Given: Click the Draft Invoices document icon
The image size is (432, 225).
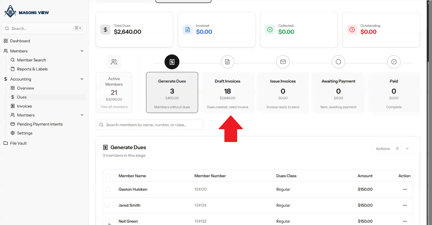Looking at the screenshot, I should click(x=227, y=62).
